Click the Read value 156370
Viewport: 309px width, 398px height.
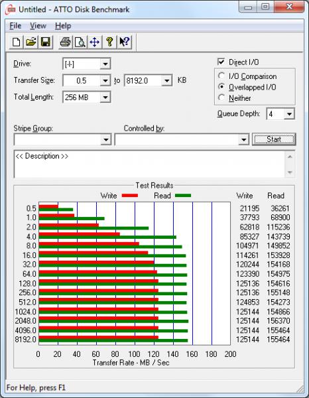(x=278, y=321)
